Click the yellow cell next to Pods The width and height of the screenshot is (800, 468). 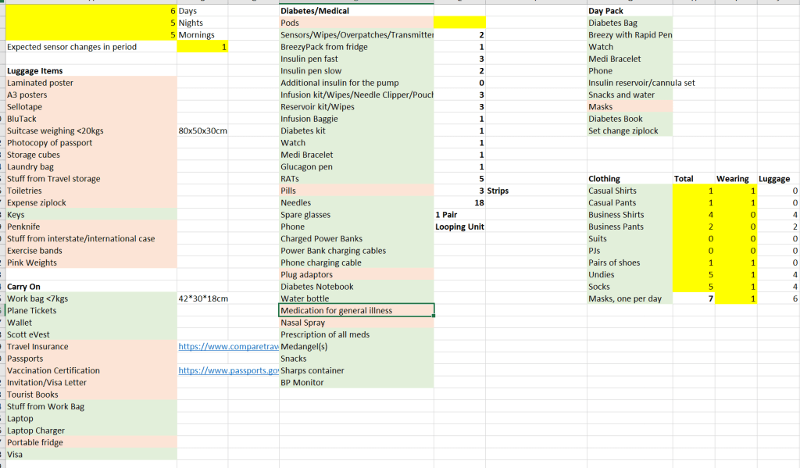[459, 23]
